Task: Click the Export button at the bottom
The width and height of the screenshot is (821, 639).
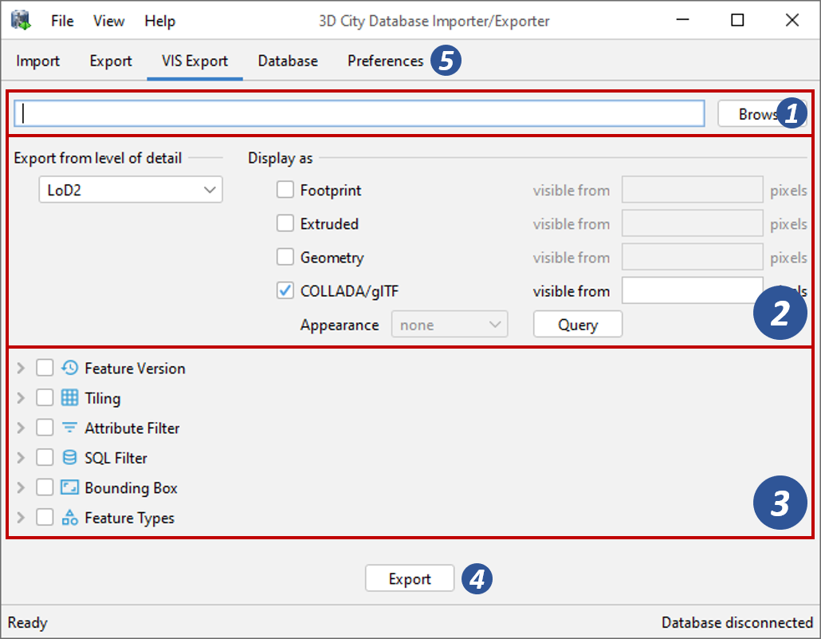Action: (410, 578)
